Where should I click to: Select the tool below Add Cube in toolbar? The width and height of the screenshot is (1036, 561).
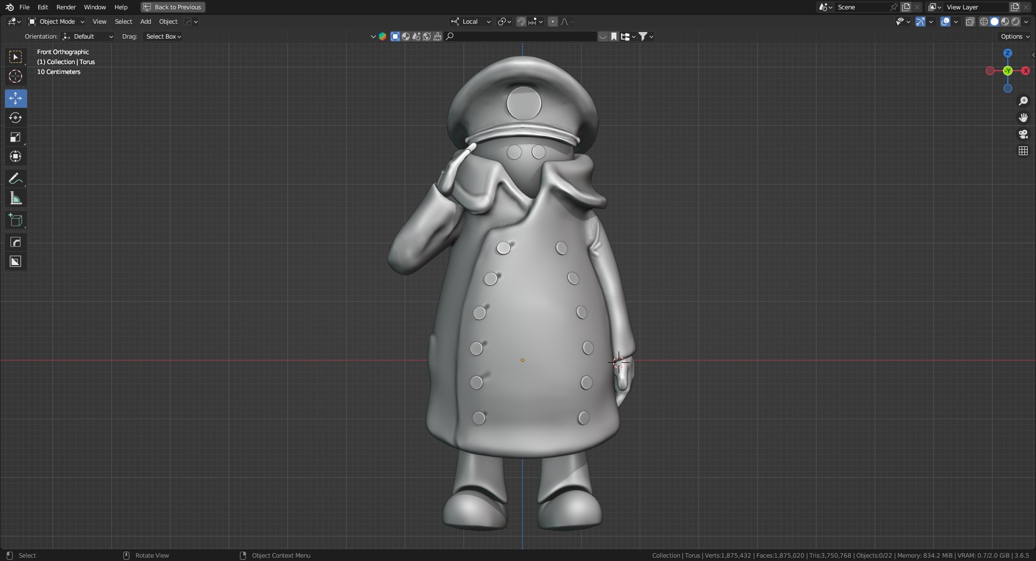coord(15,242)
